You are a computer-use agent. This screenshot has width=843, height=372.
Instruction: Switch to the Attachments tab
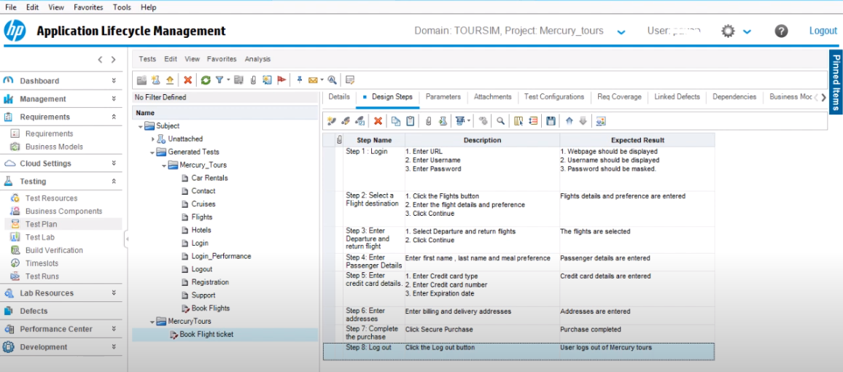coord(492,97)
